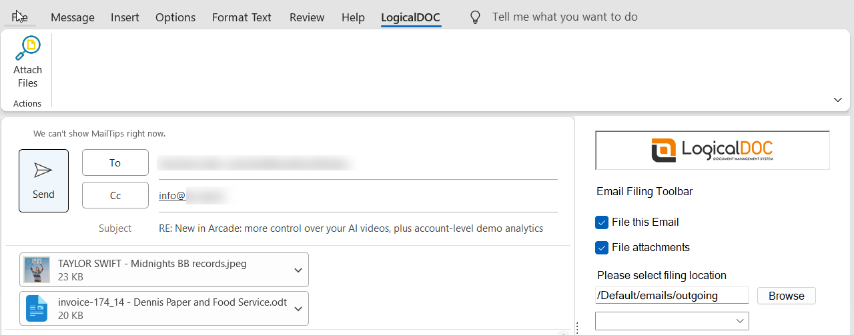Switch to the Review tab
The image size is (854, 335).
point(307,17)
